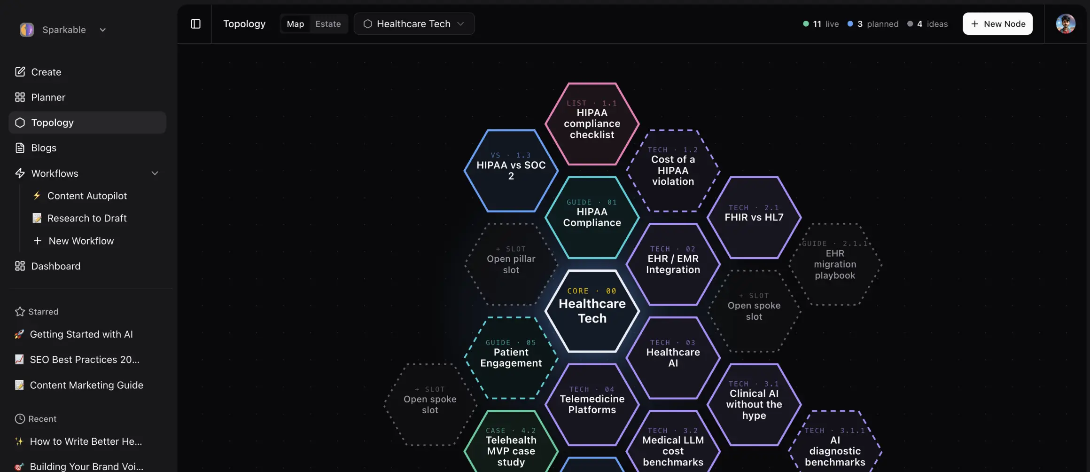This screenshot has width=1090, height=472.
Task: Open the Blogs section
Action: click(x=87, y=148)
